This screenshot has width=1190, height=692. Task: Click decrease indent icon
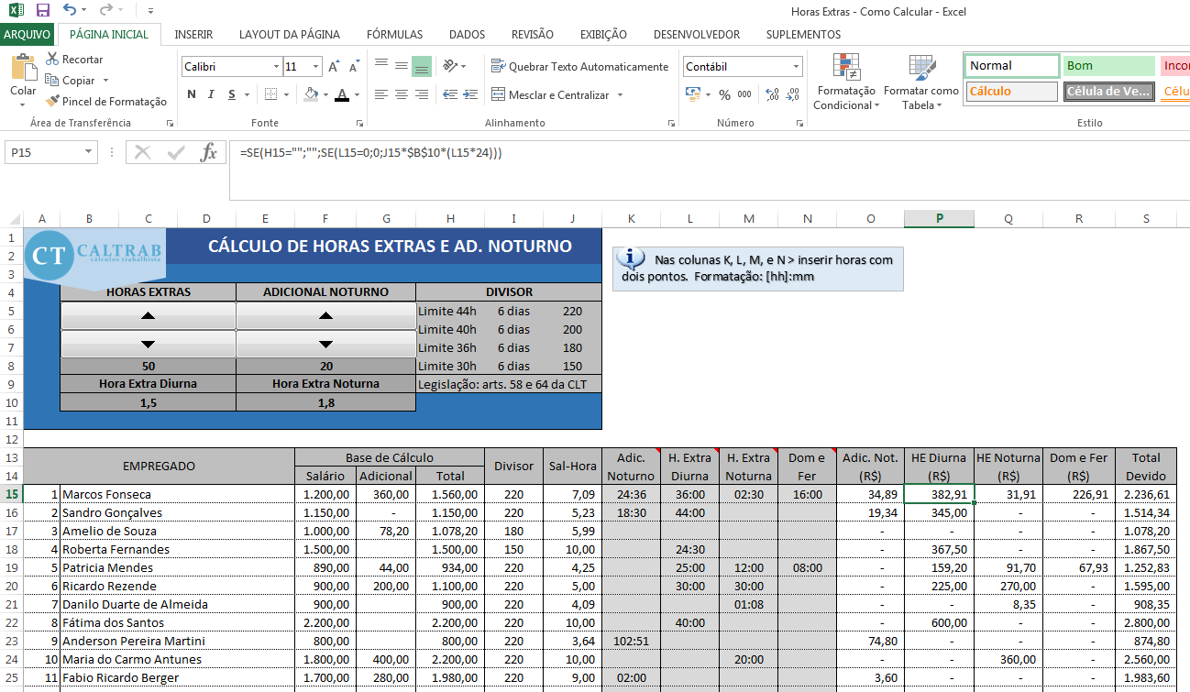[450, 94]
